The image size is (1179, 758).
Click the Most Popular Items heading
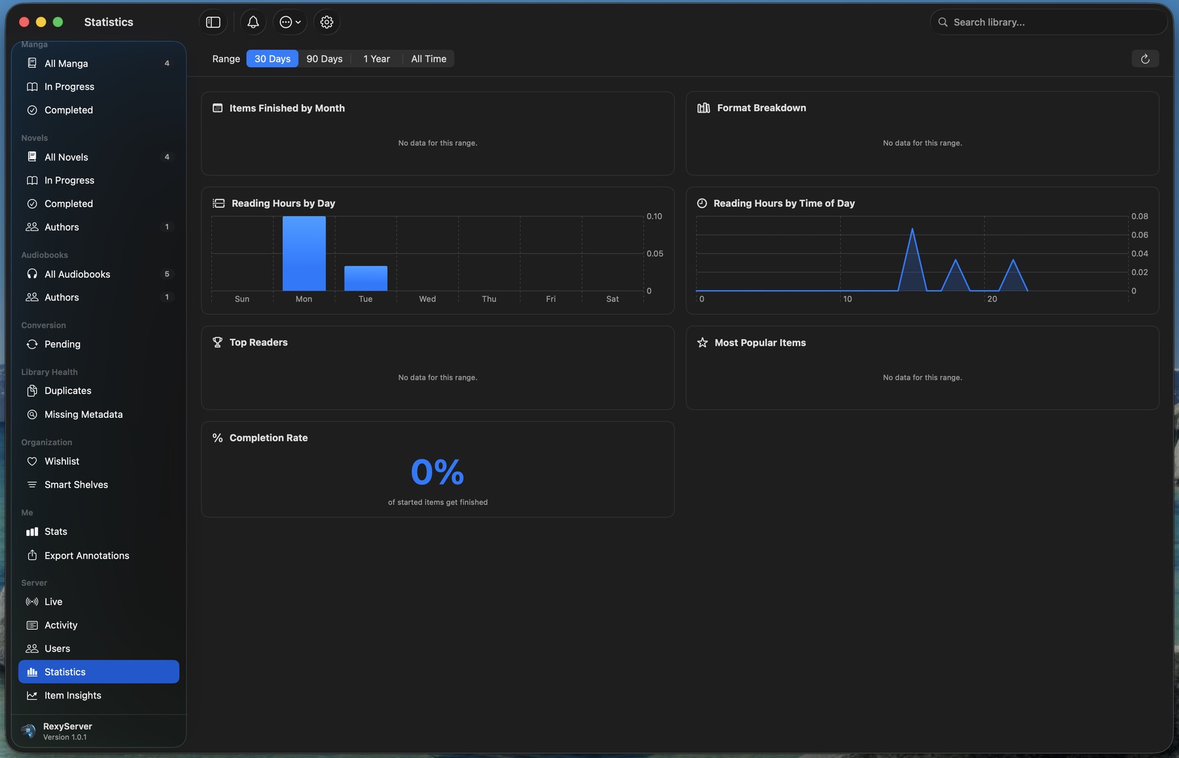tap(760, 343)
